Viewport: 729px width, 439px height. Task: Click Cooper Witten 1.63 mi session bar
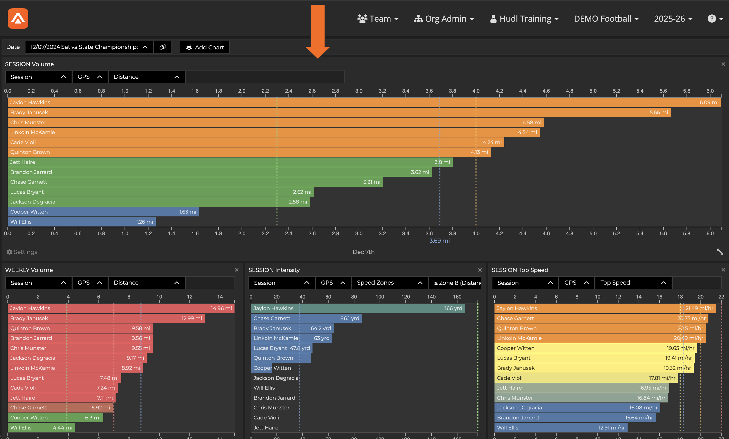point(103,212)
